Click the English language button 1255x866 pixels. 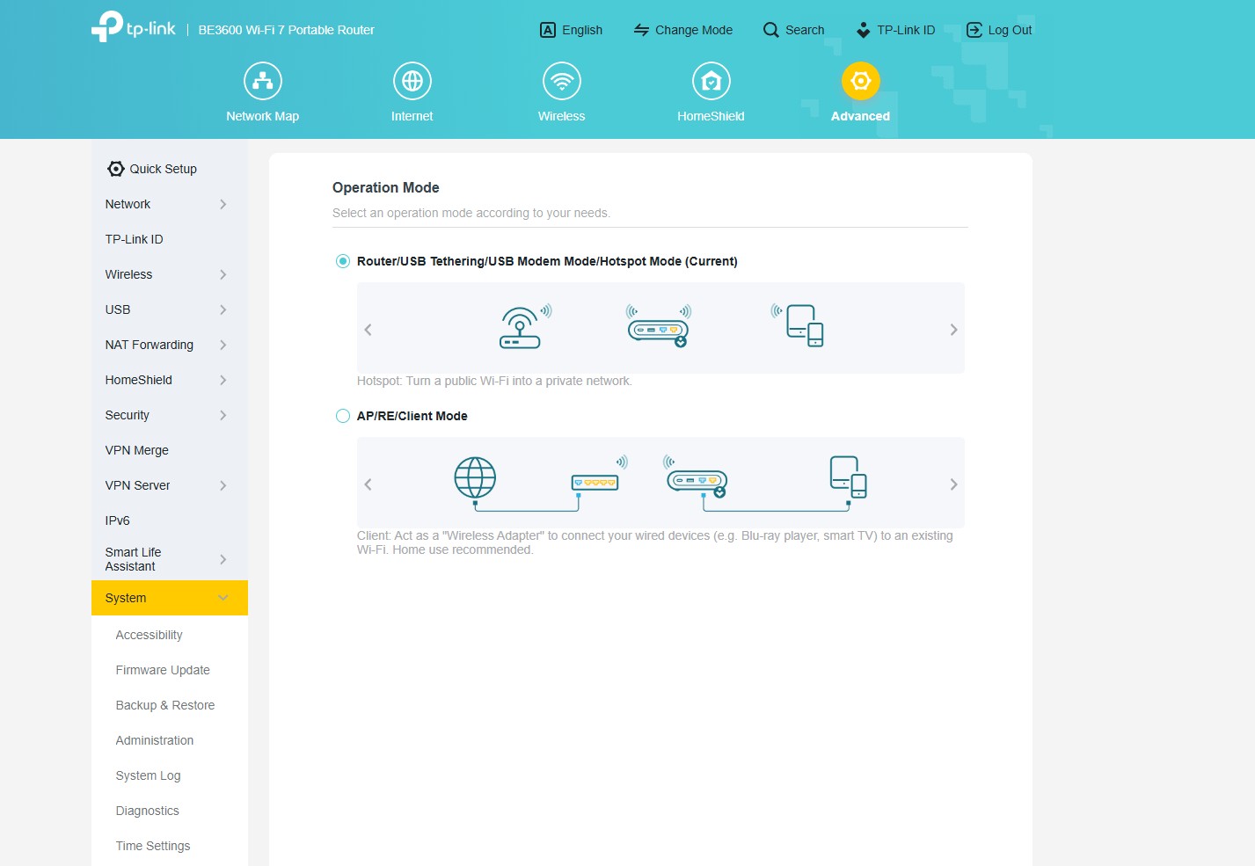[571, 30]
